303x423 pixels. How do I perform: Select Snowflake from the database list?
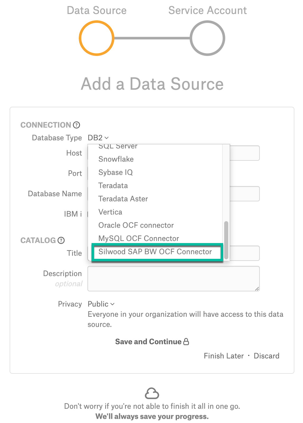coord(116,159)
